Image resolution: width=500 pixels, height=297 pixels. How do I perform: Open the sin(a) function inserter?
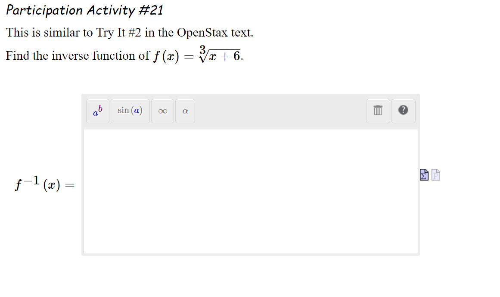coord(130,110)
